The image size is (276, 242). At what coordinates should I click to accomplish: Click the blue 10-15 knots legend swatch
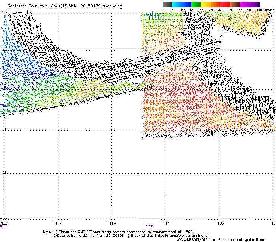pyautogui.click(x=186, y=4)
